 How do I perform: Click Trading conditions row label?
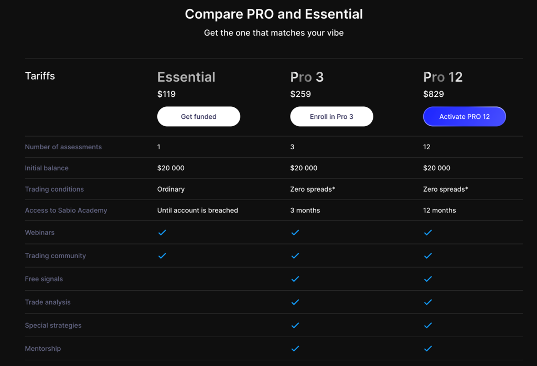click(x=54, y=189)
